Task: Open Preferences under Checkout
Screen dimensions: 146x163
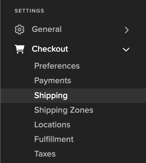Action: click(57, 66)
